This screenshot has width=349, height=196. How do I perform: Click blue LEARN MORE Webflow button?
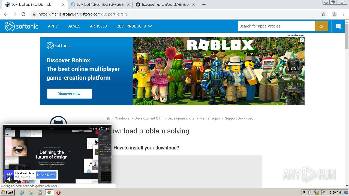coord(46,175)
